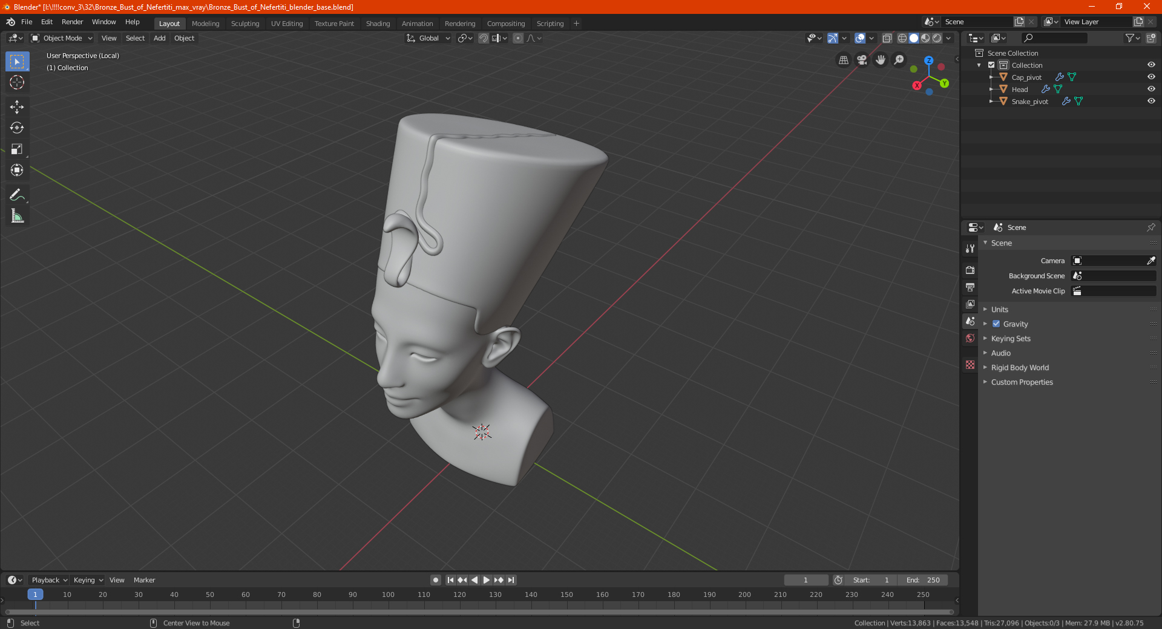
Task: Toggle camera view in viewport
Action: click(x=862, y=60)
